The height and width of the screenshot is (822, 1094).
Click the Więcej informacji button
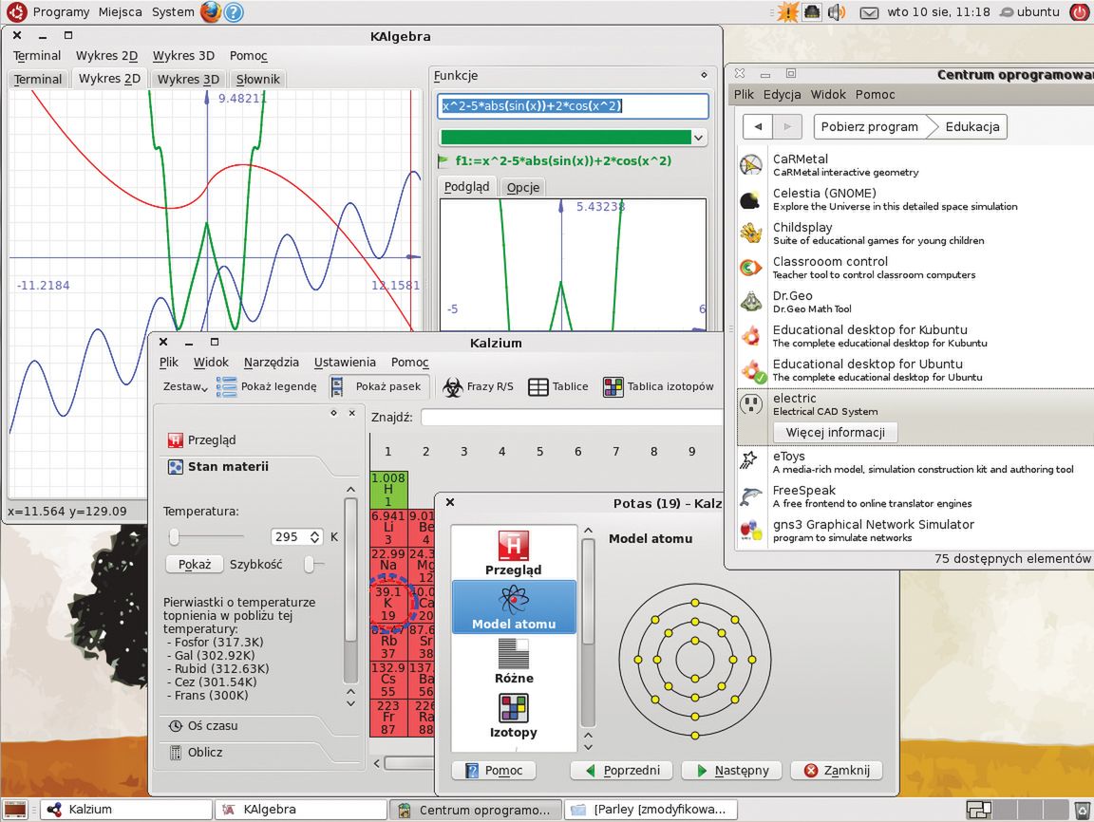click(836, 432)
